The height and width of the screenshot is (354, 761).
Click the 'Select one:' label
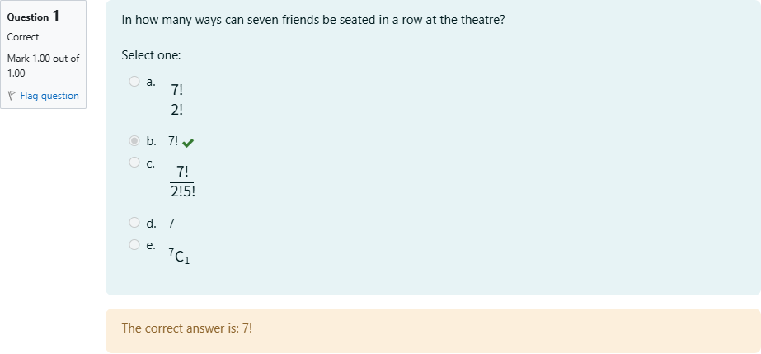pos(151,55)
